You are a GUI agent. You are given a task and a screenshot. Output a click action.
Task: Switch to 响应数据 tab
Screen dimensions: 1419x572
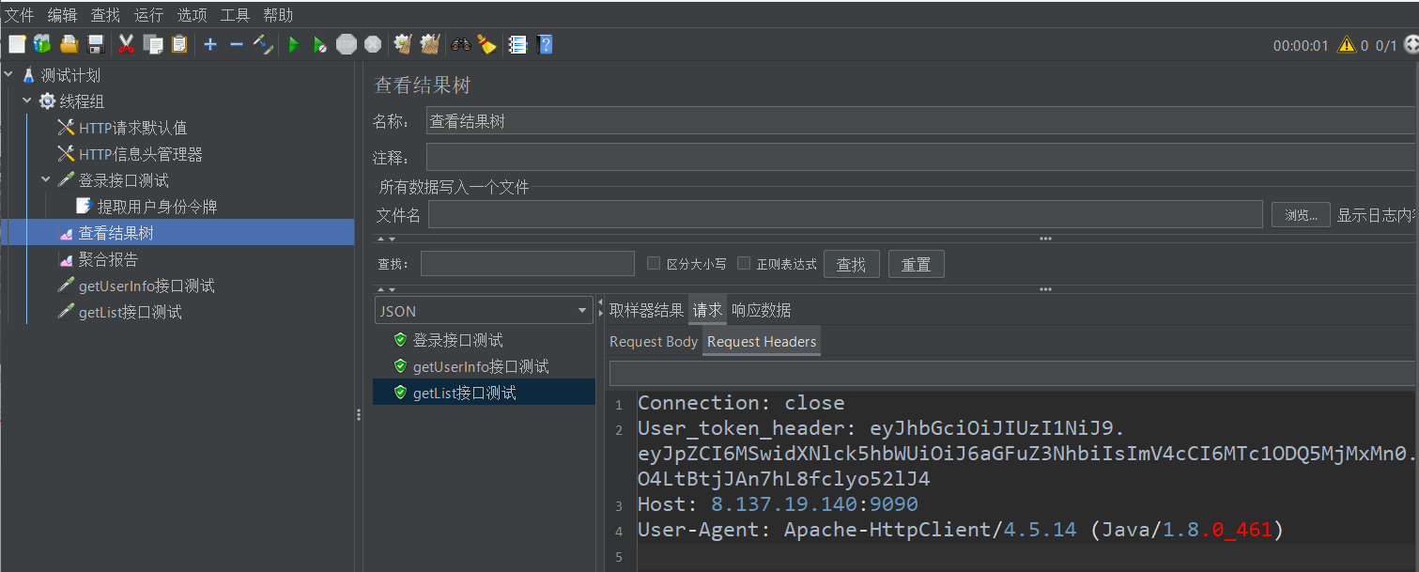point(762,310)
